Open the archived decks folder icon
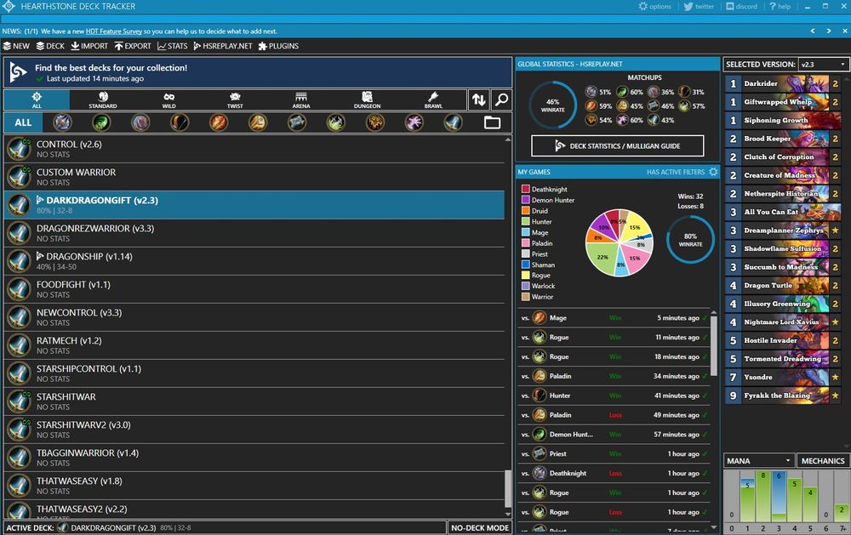The height and width of the screenshot is (535, 851). coord(492,122)
